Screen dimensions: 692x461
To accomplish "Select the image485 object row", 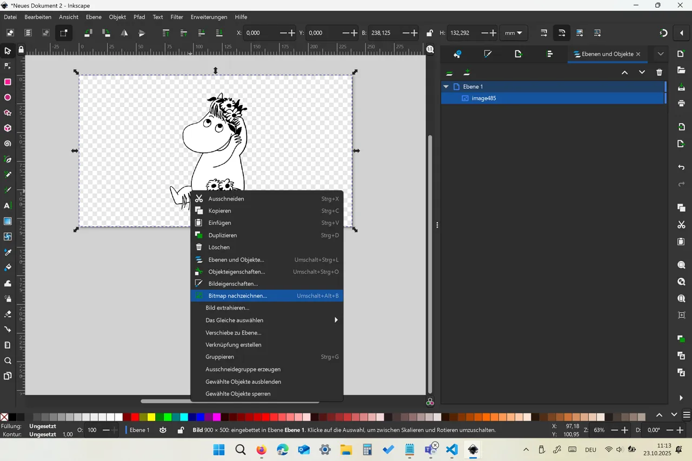I will [x=553, y=98].
